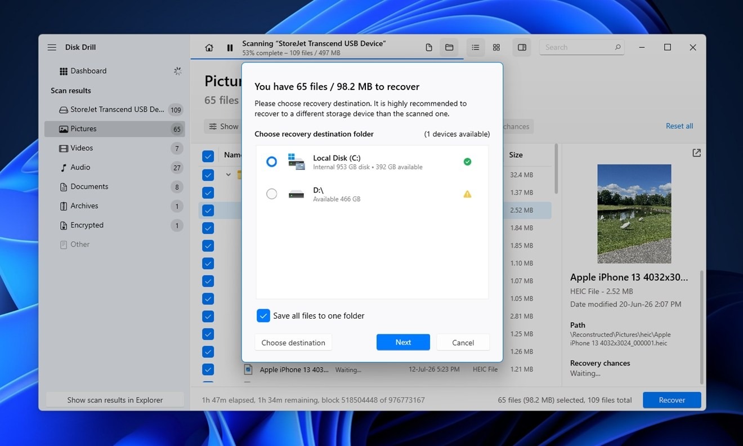Click Next in the recovery dialog
Image resolution: width=743 pixels, height=446 pixels.
(403, 342)
